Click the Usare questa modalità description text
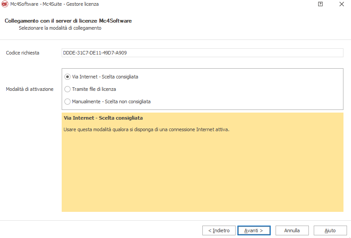The height and width of the screenshot is (238, 351). tap(146, 129)
